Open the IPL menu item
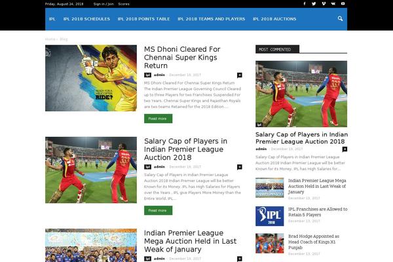This screenshot has width=393, height=262. point(52,19)
